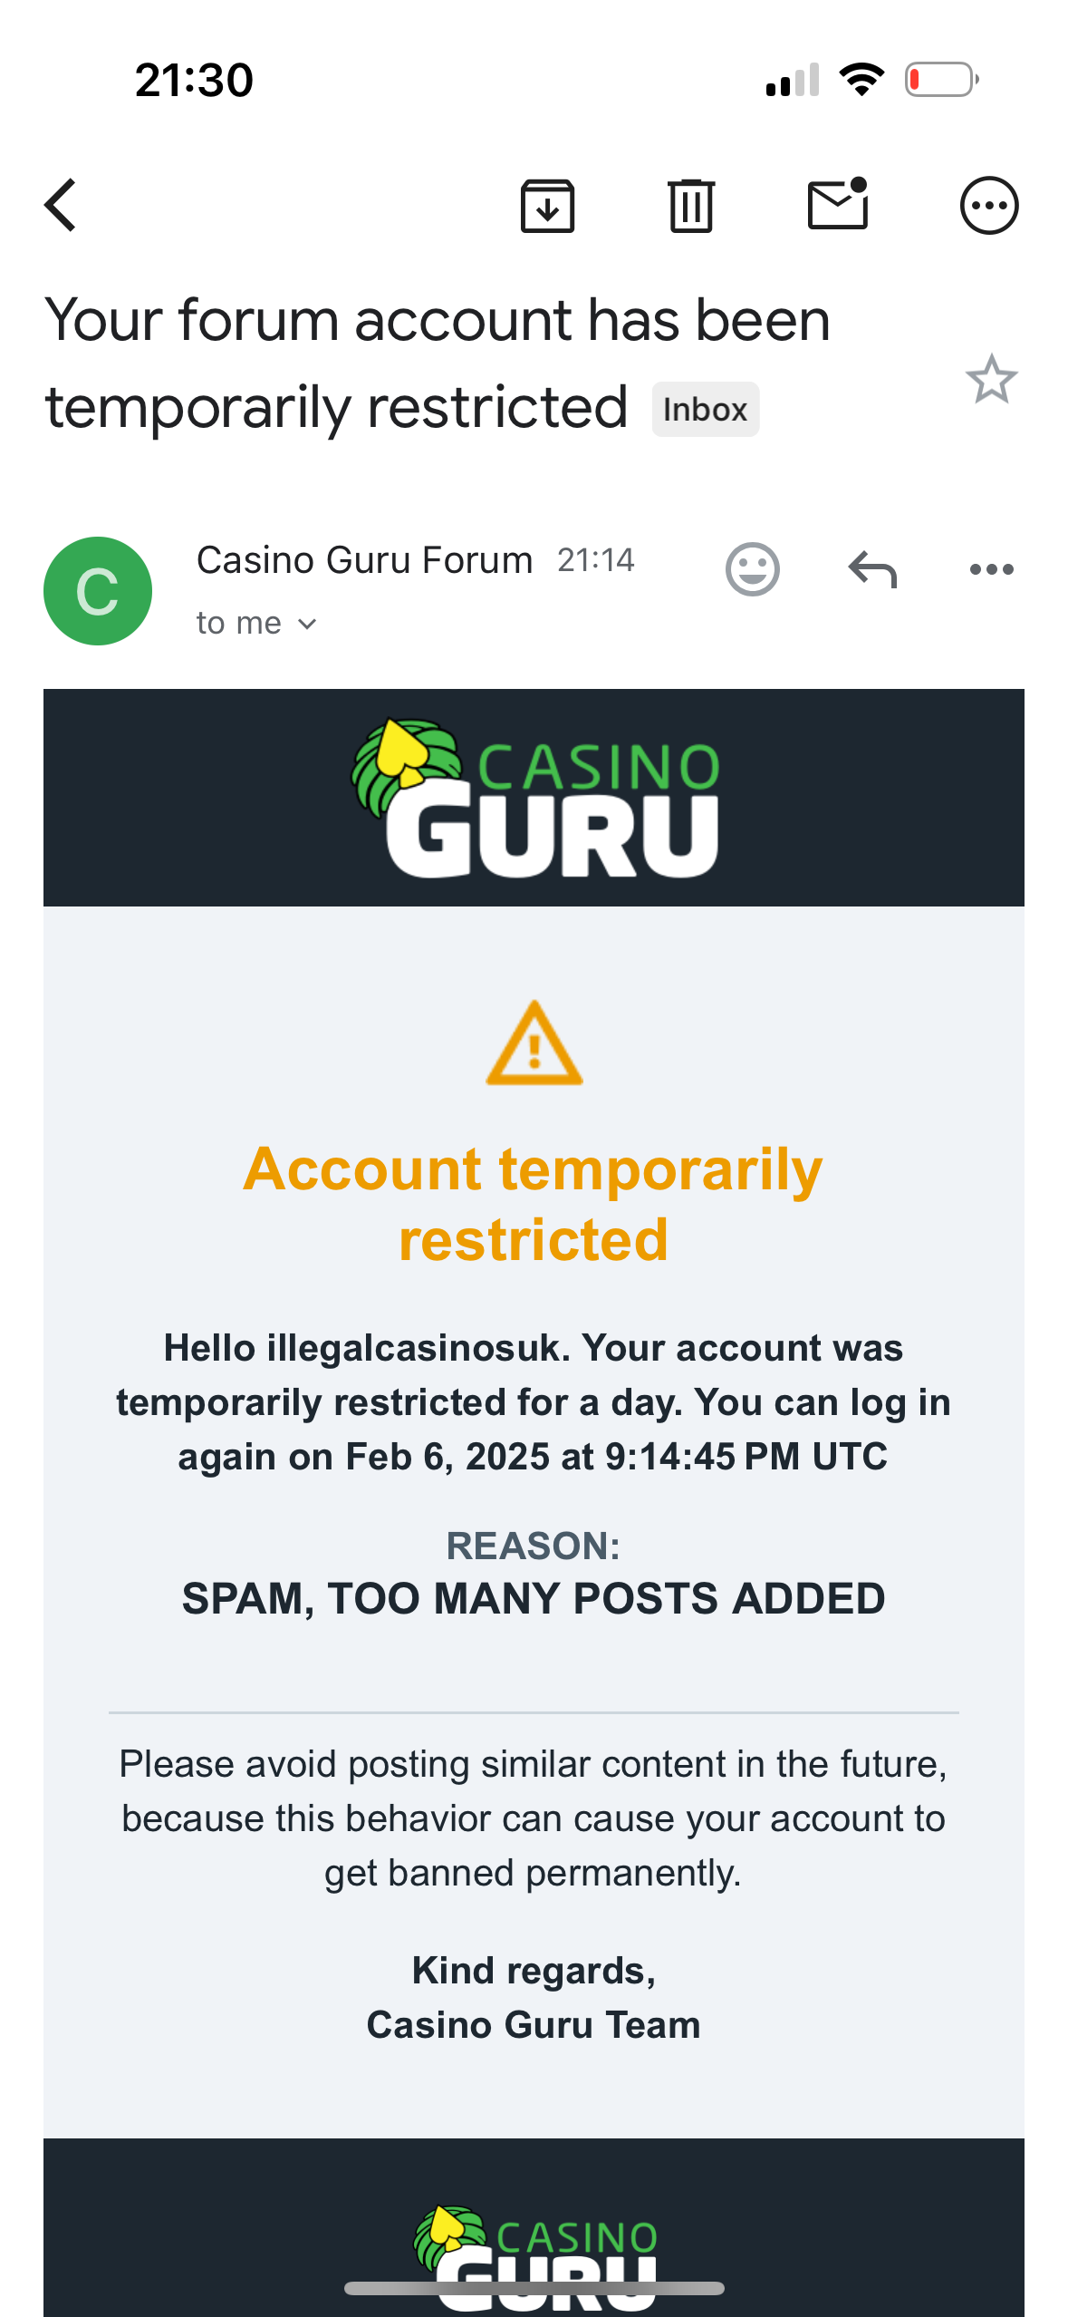Tap the green sender avatar
The width and height of the screenshot is (1068, 2317).
click(x=98, y=591)
